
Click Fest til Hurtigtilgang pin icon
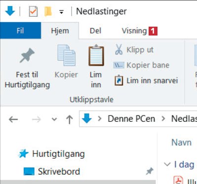(27, 55)
